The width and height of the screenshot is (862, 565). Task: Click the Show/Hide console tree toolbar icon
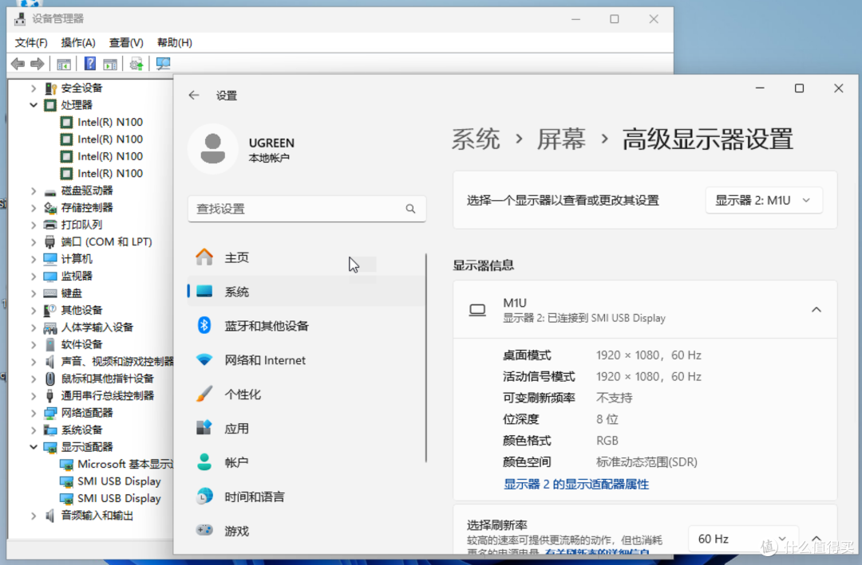pyautogui.click(x=64, y=65)
